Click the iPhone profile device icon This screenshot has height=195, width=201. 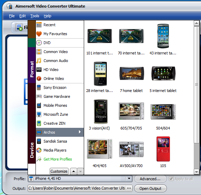31,178
